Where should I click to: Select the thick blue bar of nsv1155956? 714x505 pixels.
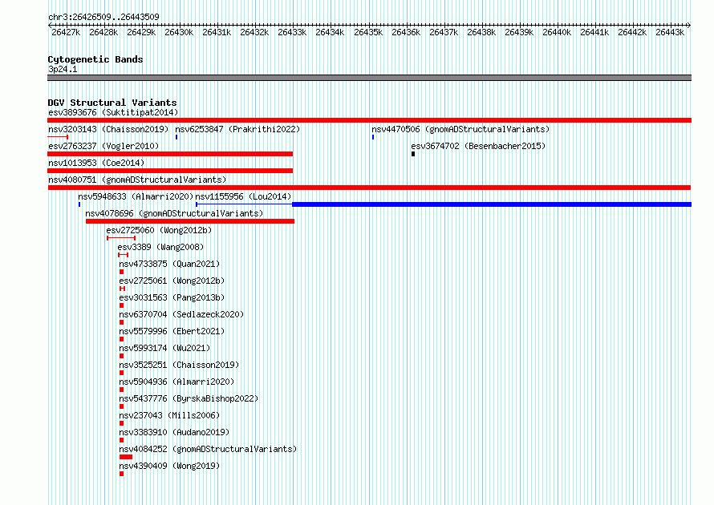(492, 204)
